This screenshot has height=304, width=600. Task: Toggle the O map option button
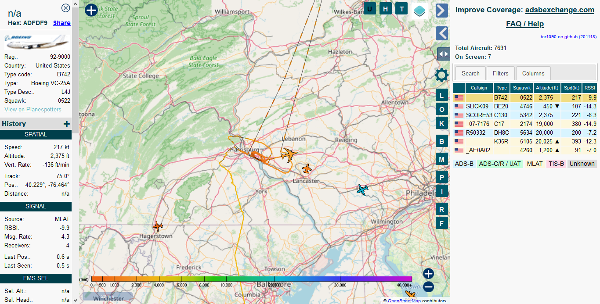tap(442, 109)
